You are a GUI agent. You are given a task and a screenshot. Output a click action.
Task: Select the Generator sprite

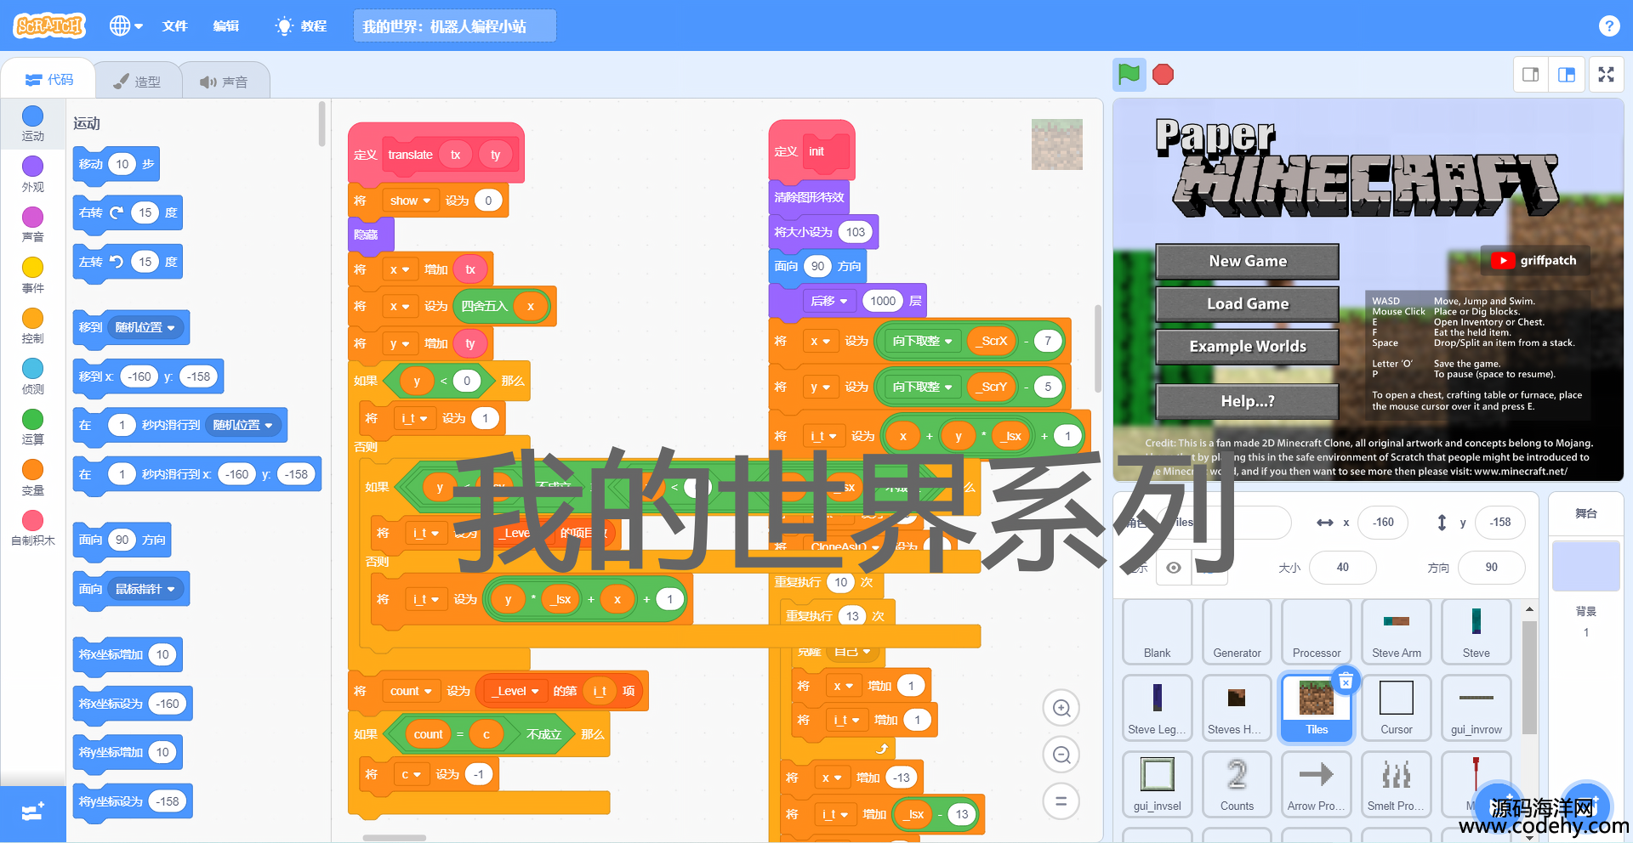[1237, 631]
